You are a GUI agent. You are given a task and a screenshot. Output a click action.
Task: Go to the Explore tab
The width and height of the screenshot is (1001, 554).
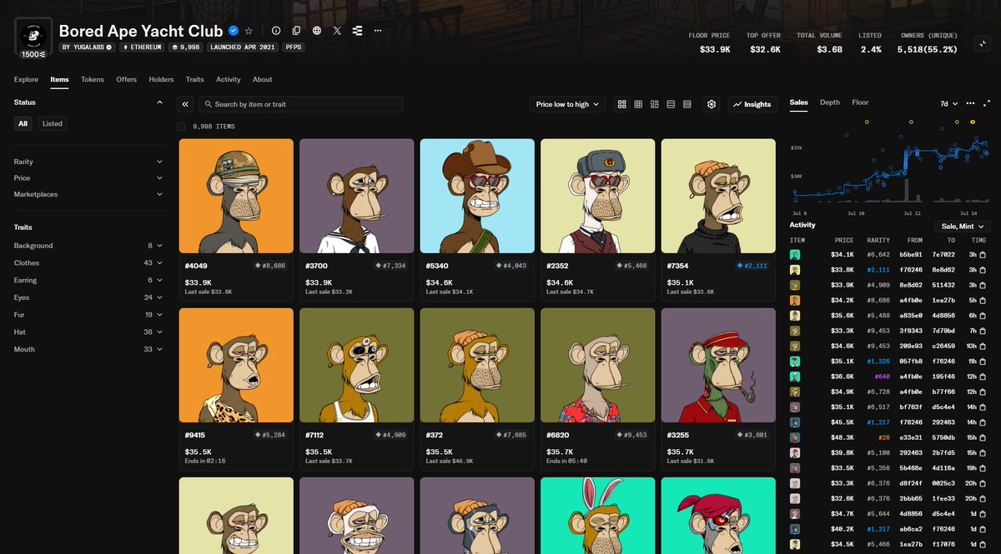pos(26,80)
